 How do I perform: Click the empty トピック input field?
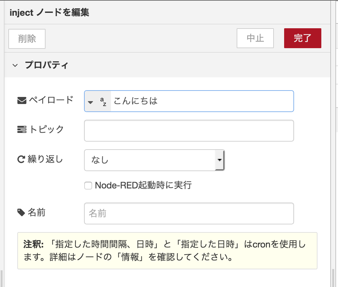point(189,130)
